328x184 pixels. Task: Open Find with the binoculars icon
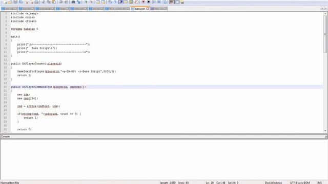click(73, 2)
